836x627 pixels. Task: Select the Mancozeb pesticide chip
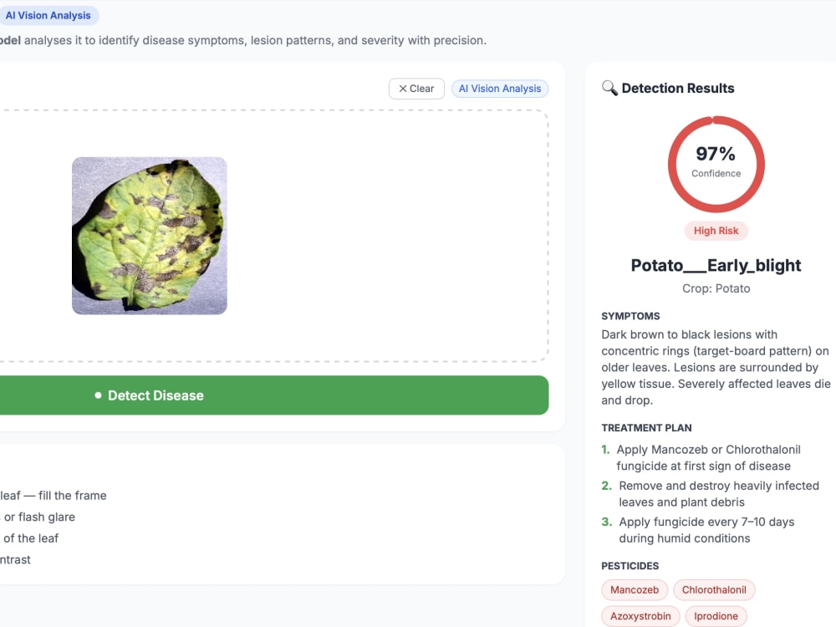pyautogui.click(x=635, y=589)
